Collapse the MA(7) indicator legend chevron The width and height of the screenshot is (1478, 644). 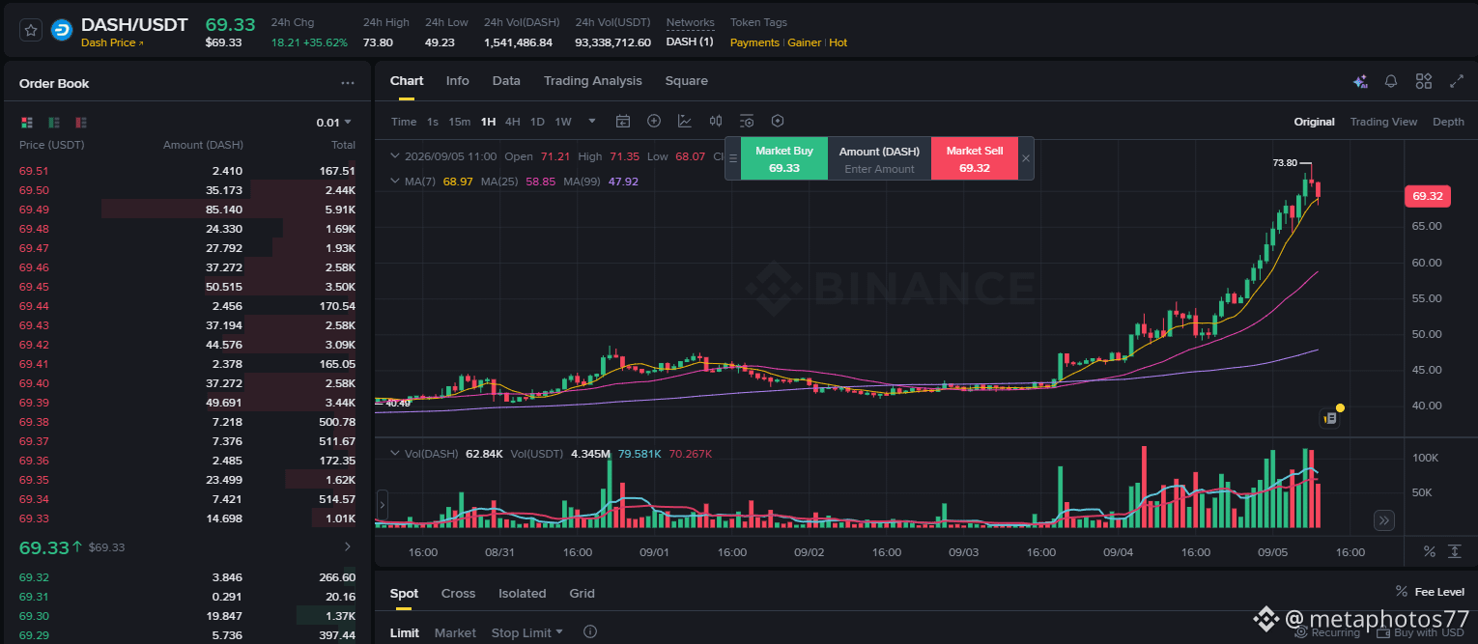(394, 181)
